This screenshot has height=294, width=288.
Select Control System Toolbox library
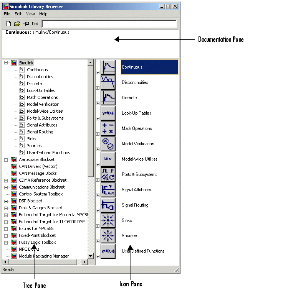pos(41,194)
